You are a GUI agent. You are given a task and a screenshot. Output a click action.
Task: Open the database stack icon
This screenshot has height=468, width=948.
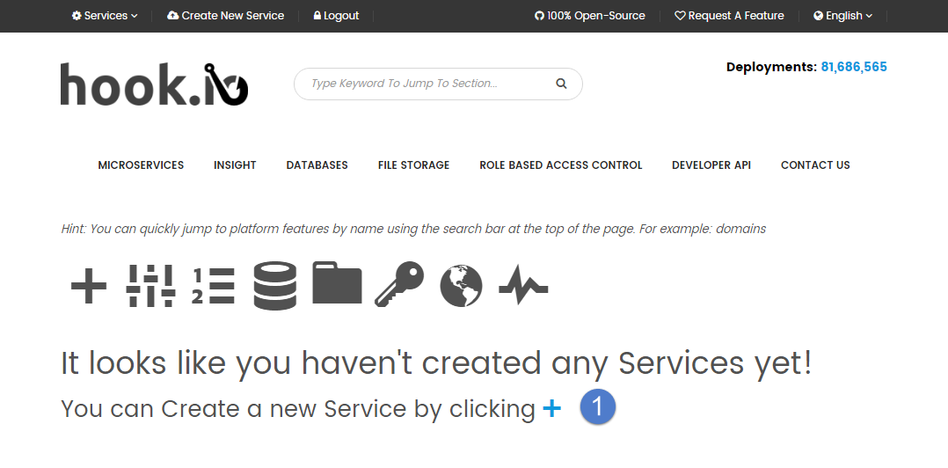pos(275,286)
